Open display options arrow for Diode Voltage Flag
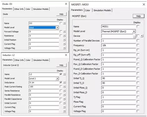147x117 pixels. (x=64, y=48)
